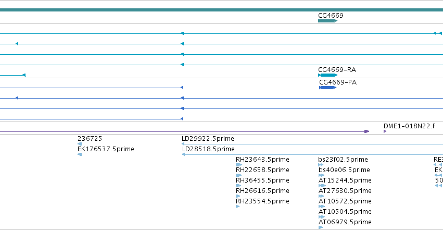Select the glyph under bs23f02.5prime
The height and width of the screenshot is (230, 443).
click(x=321, y=165)
